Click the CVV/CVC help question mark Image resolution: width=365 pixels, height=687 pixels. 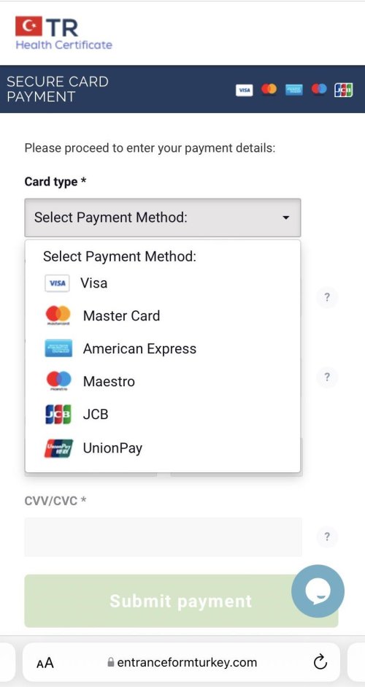pos(327,537)
